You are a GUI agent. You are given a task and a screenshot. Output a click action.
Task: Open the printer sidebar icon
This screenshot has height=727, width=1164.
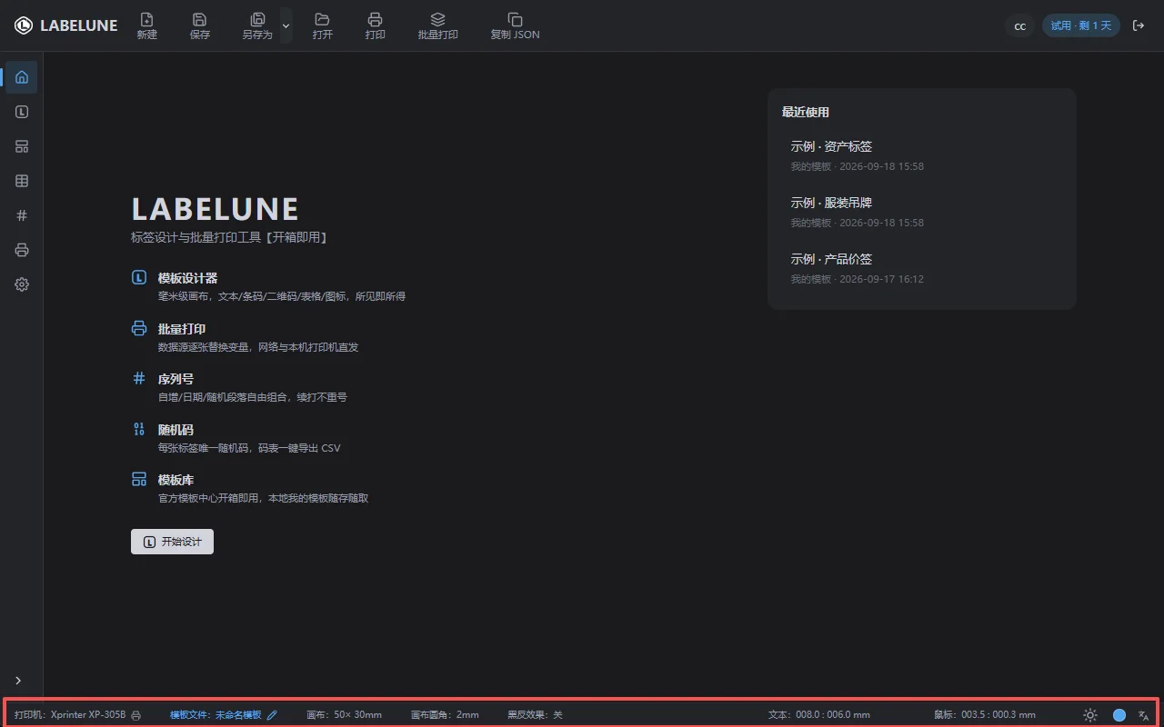[x=22, y=250]
